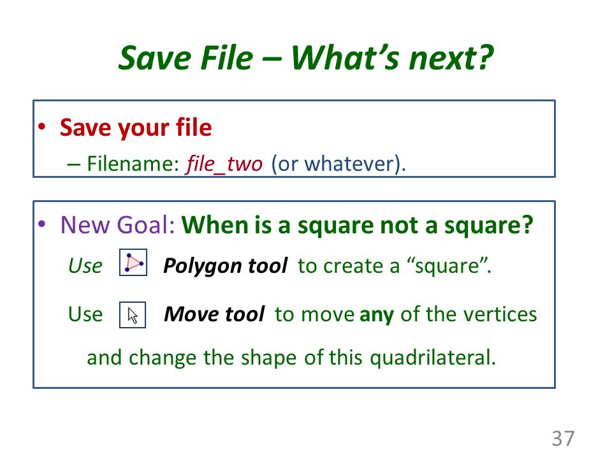The height and width of the screenshot is (459, 612).
Task: Click the slide title Save File – What's next?
Action: [306, 58]
